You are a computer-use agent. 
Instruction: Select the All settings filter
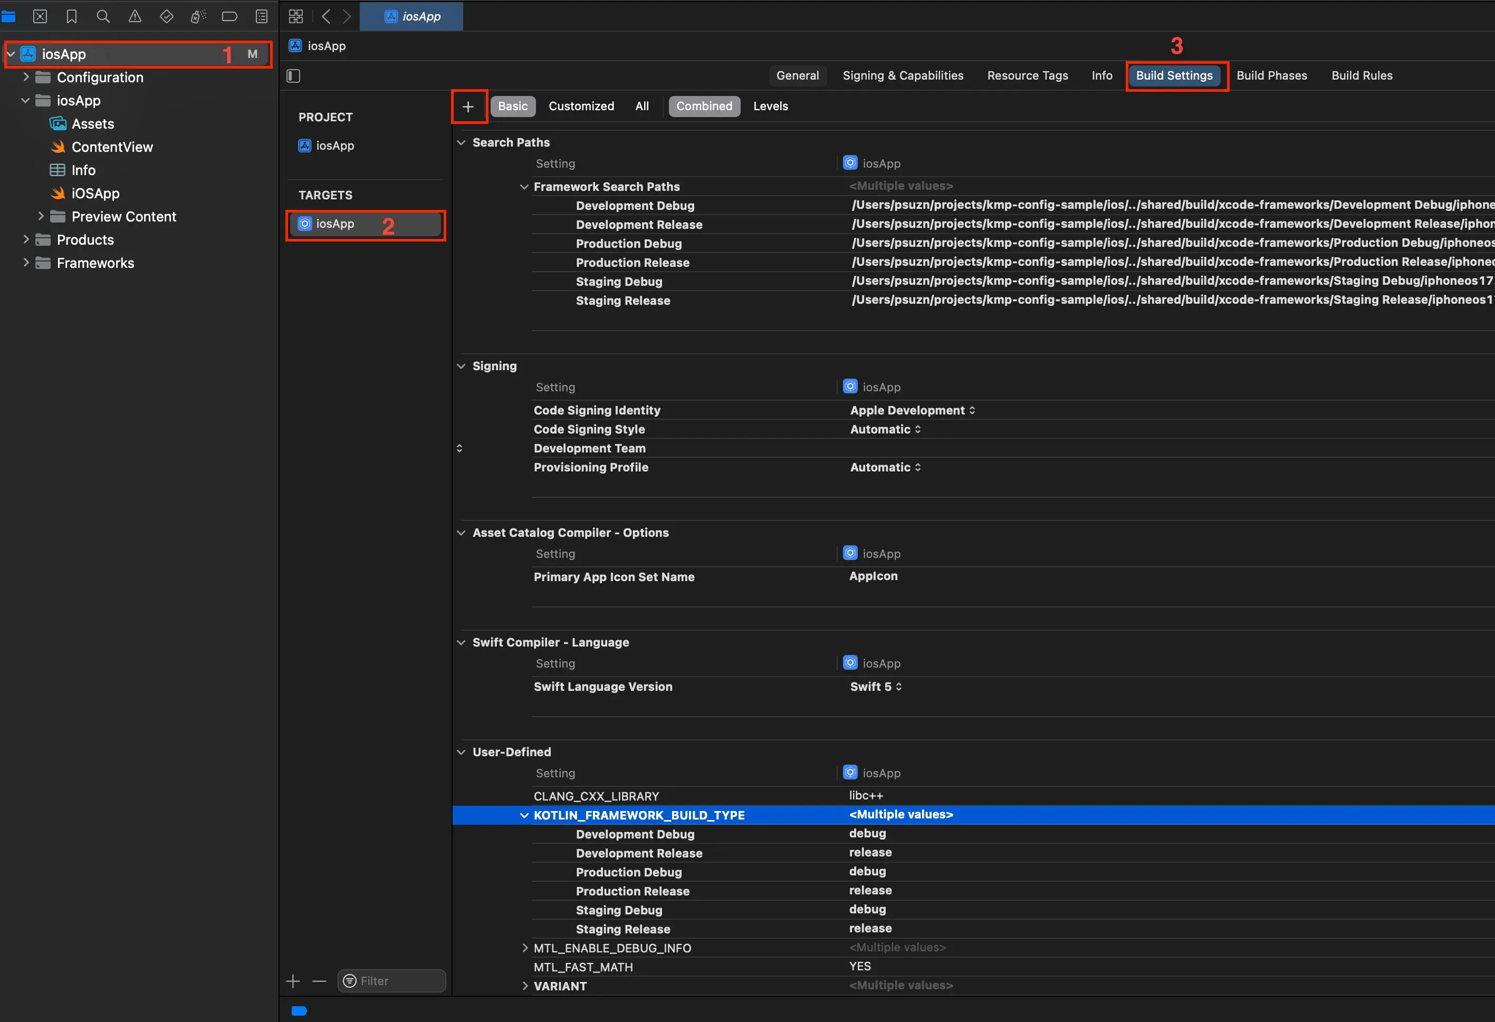pos(641,106)
